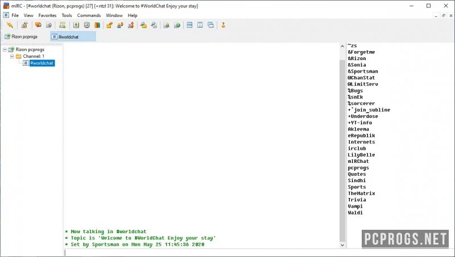Open the Help menu

(133, 15)
